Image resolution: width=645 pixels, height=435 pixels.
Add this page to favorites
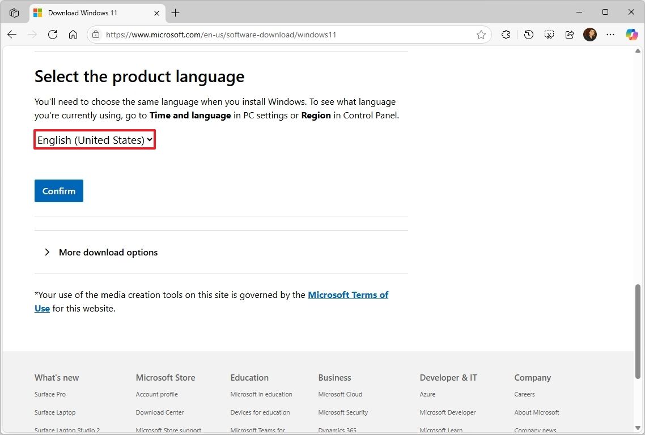click(481, 35)
